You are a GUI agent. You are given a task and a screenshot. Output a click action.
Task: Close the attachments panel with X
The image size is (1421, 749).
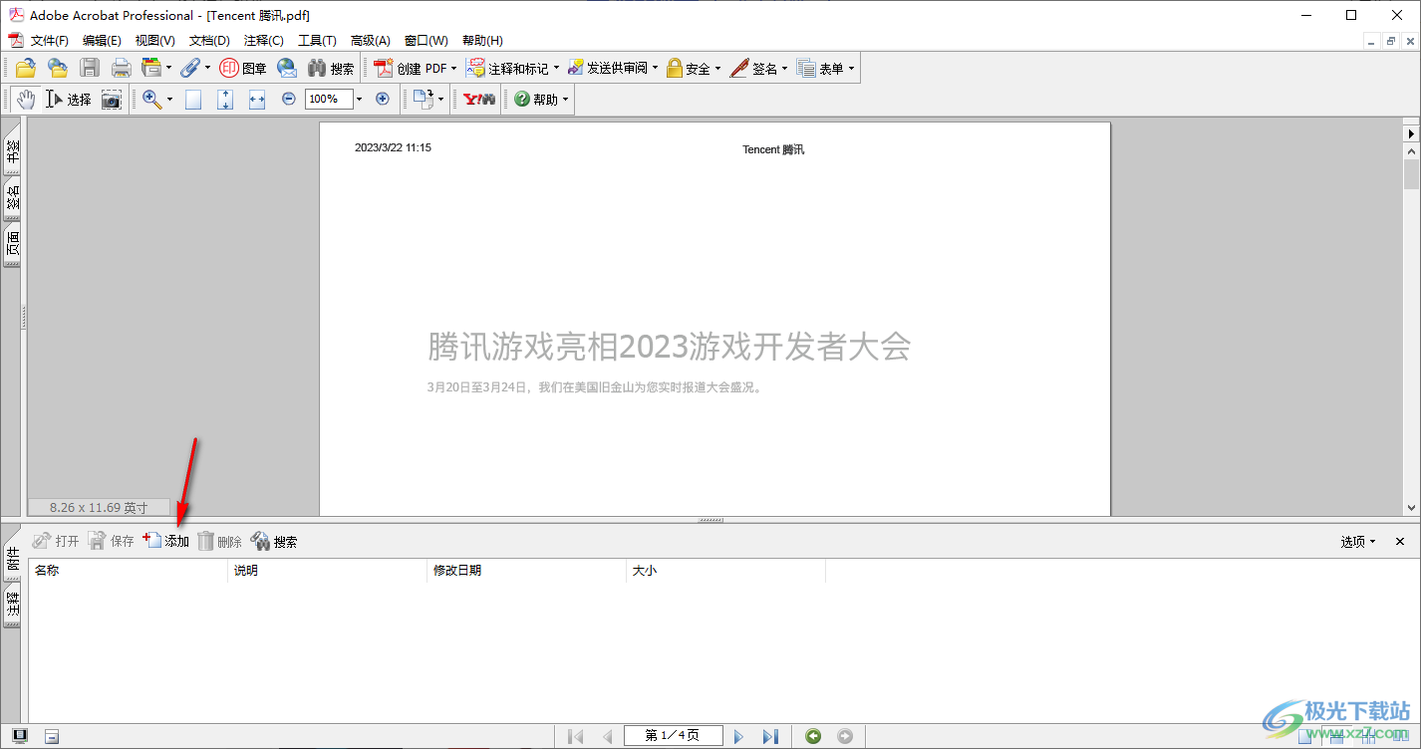click(1399, 541)
